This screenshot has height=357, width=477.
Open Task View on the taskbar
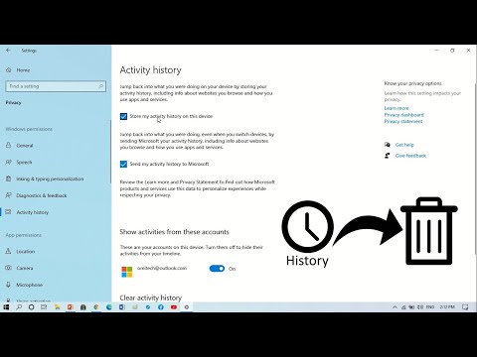44,307
